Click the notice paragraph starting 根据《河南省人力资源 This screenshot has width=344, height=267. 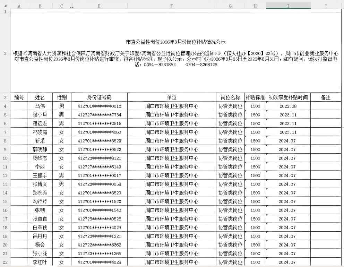175,59
